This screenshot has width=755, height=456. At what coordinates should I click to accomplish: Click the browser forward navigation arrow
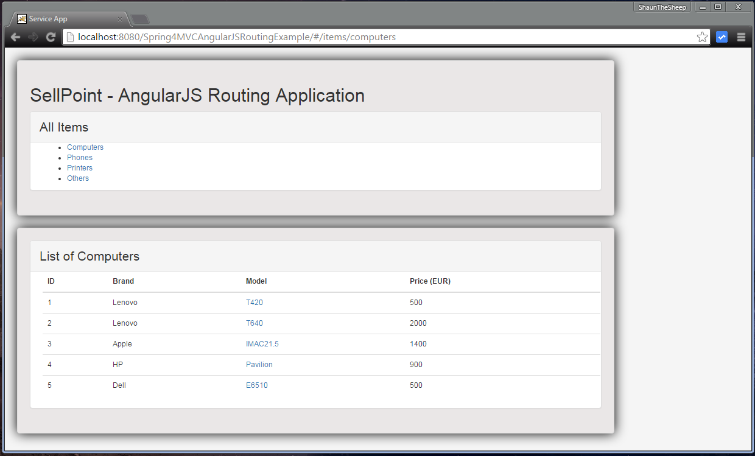click(x=32, y=37)
